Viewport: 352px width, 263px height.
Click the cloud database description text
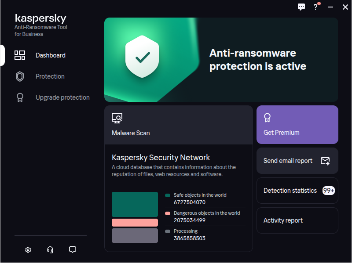174,171
